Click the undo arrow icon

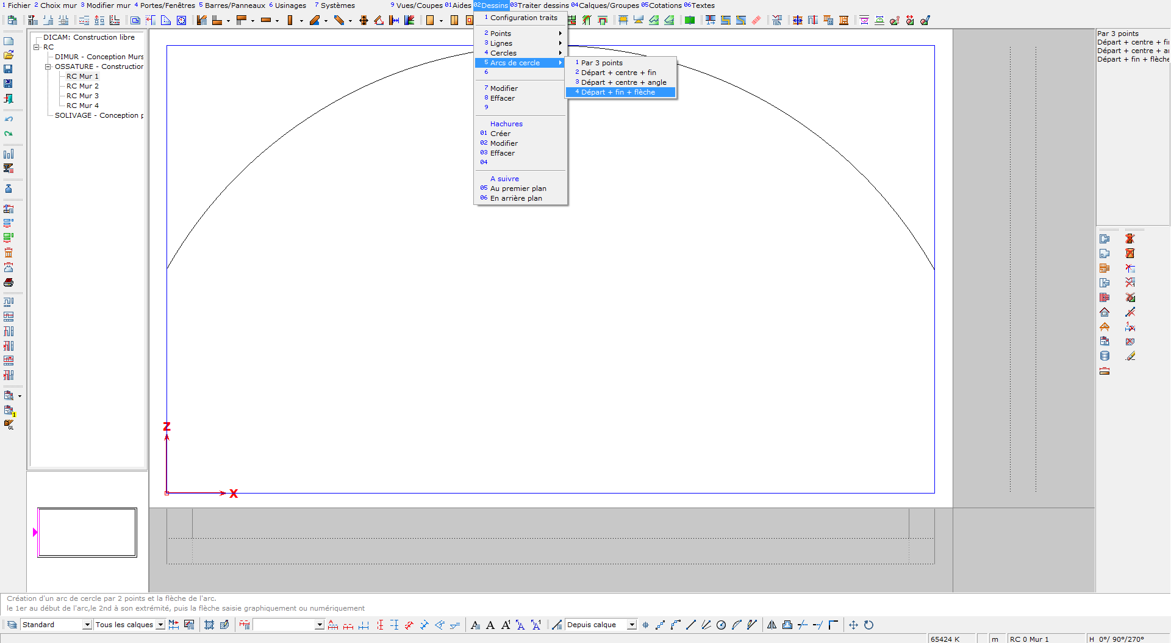click(9, 119)
